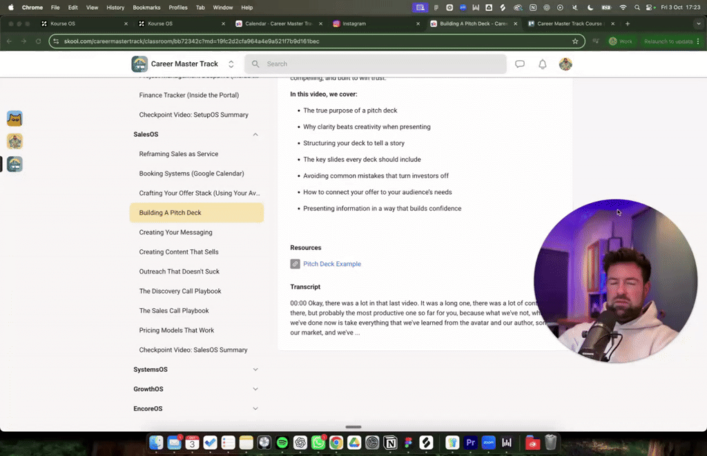Start Zoom from the dock
707x456 pixels.
487,443
